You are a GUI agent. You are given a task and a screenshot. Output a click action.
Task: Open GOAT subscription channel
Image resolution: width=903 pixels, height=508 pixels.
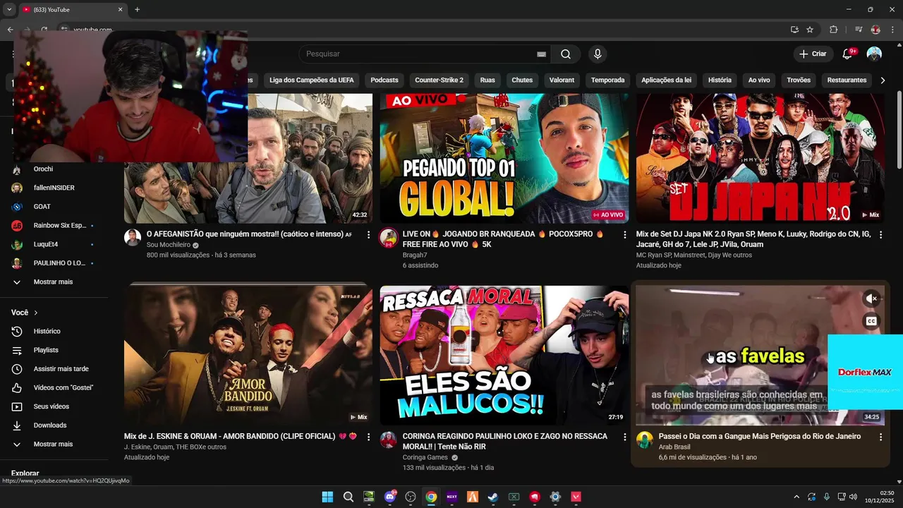point(42,207)
